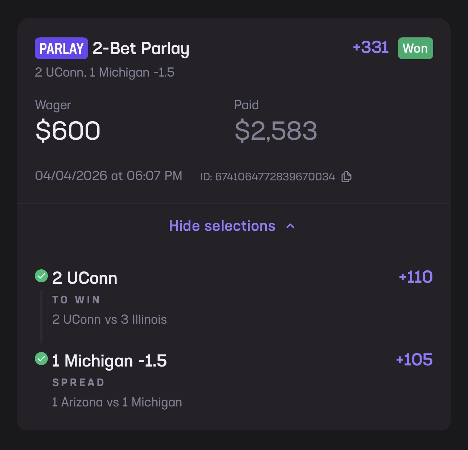Click the +110 odds for UConn
Image resolution: width=468 pixels, height=450 pixels.
(415, 277)
